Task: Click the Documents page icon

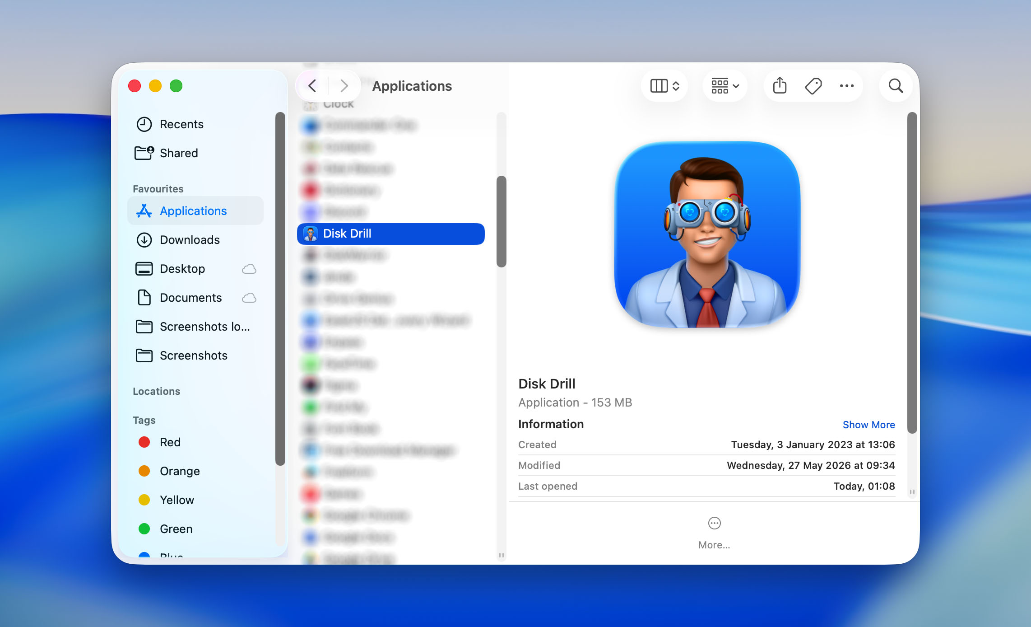Action: pos(144,298)
